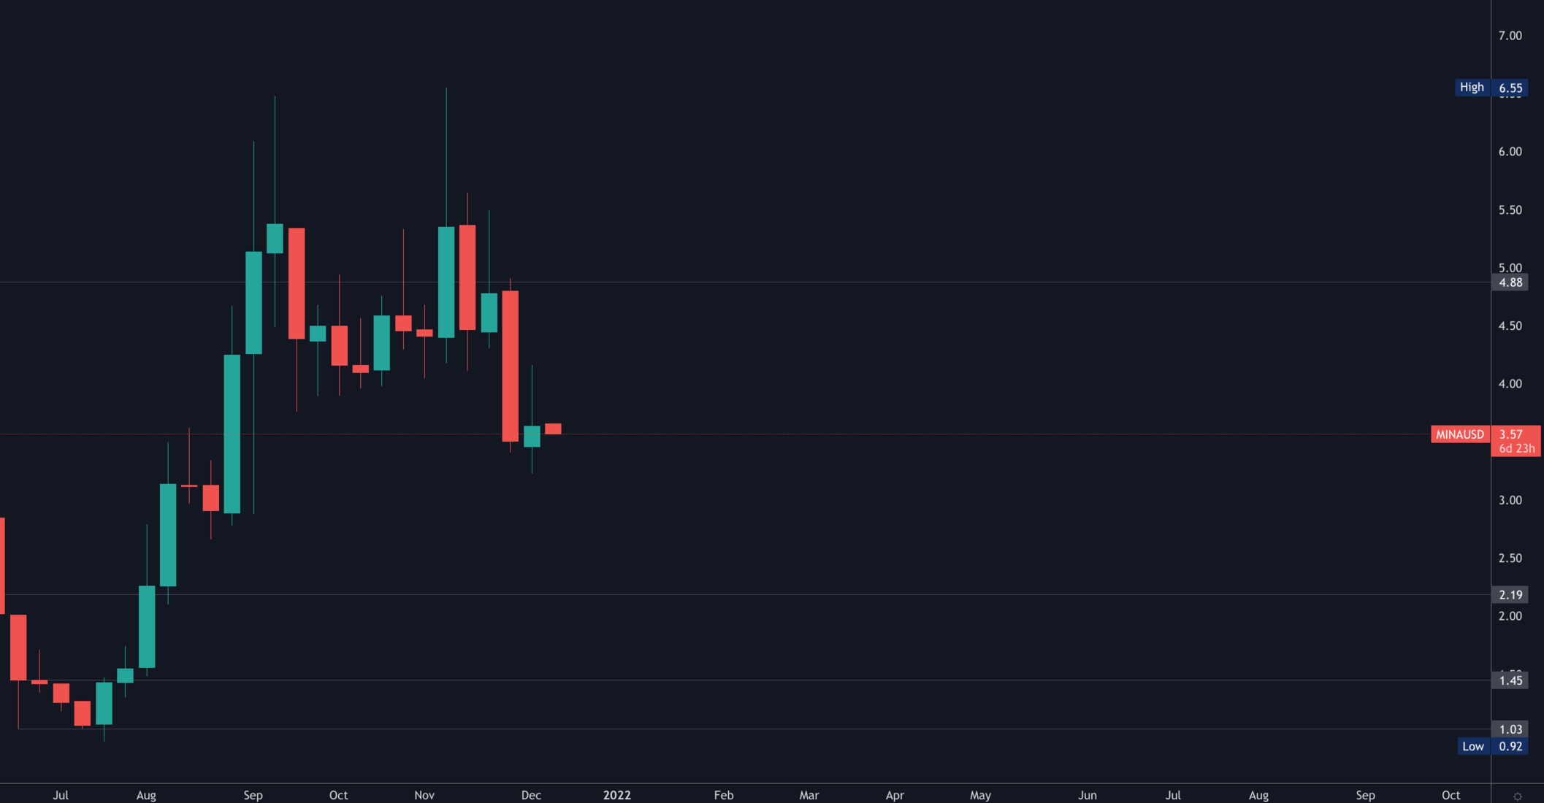Select the 1.45 horizontal line price label
Viewport: 1544px width, 803px height.
[x=1510, y=680]
